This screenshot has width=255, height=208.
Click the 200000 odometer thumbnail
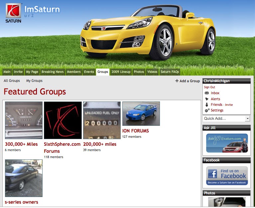tap(102, 120)
